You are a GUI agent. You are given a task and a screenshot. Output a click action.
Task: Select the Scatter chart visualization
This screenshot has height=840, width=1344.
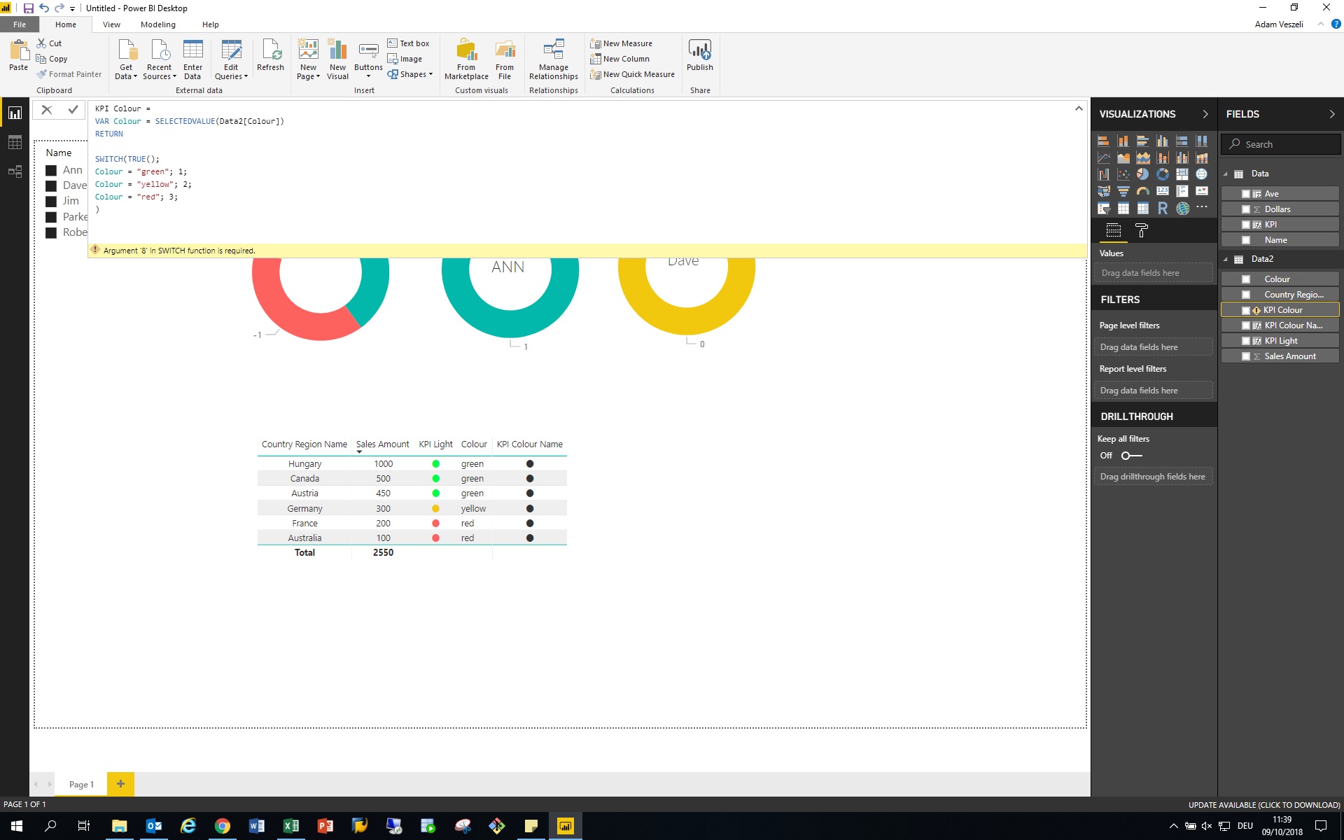1123,174
